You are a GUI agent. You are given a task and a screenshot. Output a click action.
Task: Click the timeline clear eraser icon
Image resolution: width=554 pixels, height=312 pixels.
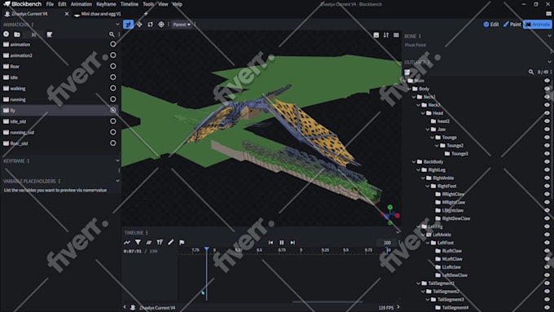click(x=149, y=243)
